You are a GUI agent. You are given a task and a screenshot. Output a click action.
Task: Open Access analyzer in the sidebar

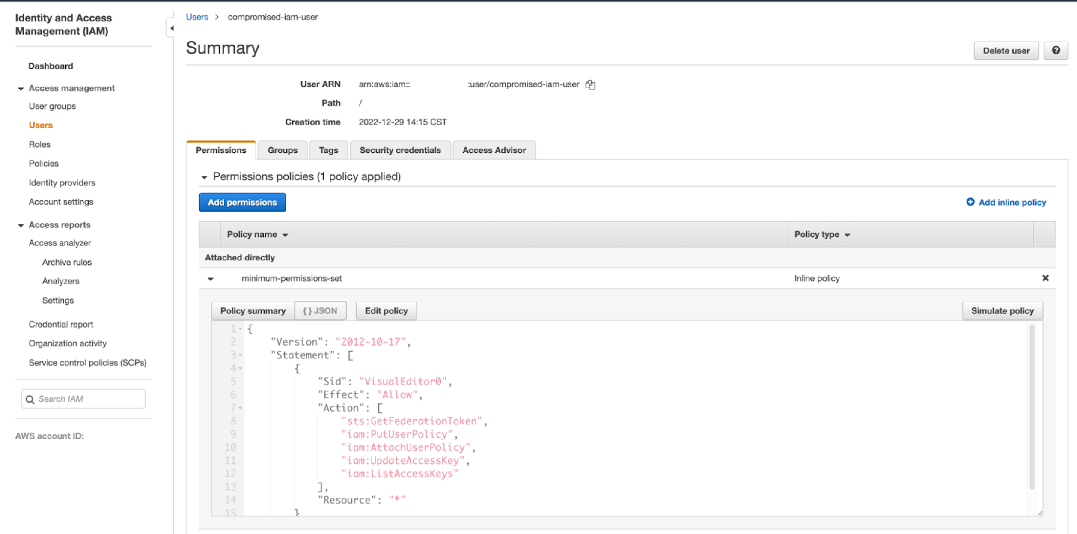60,243
